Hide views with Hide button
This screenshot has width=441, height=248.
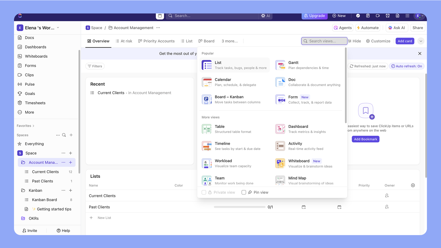354,41
